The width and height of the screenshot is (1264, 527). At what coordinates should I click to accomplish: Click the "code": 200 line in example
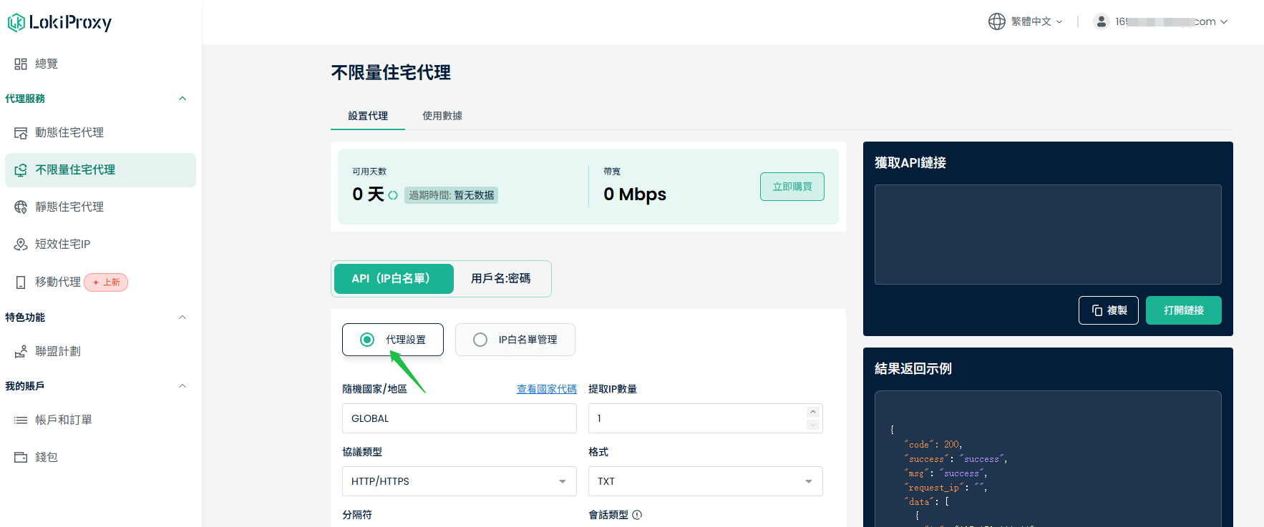click(x=933, y=445)
